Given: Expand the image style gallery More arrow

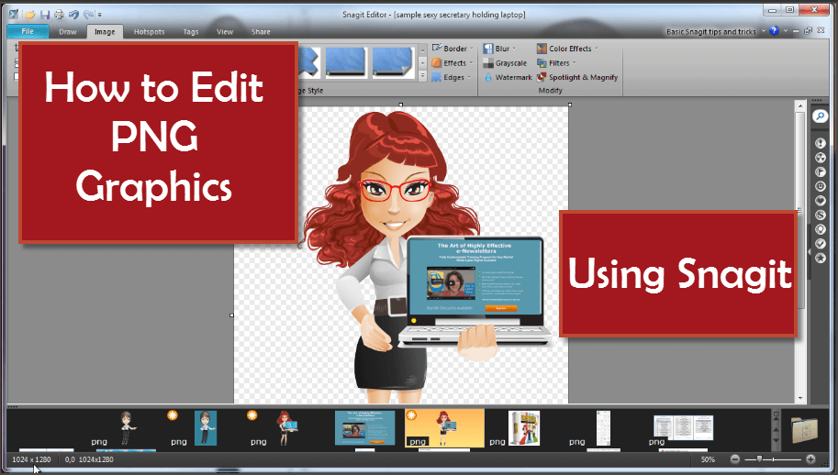Looking at the screenshot, I should click(x=423, y=76).
